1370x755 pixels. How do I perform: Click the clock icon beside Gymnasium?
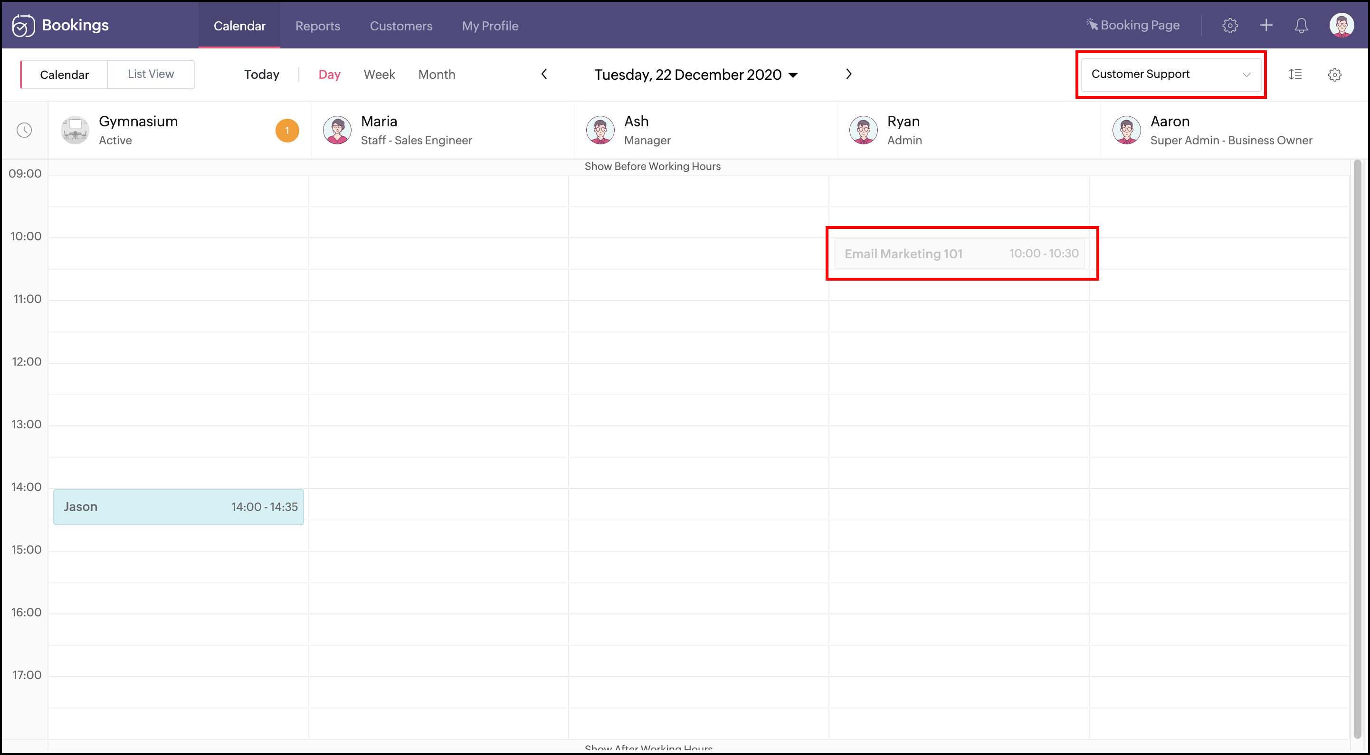click(x=25, y=130)
